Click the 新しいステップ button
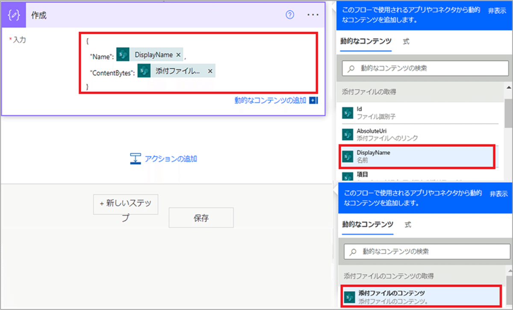The width and height of the screenshot is (513, 310). 126,204
